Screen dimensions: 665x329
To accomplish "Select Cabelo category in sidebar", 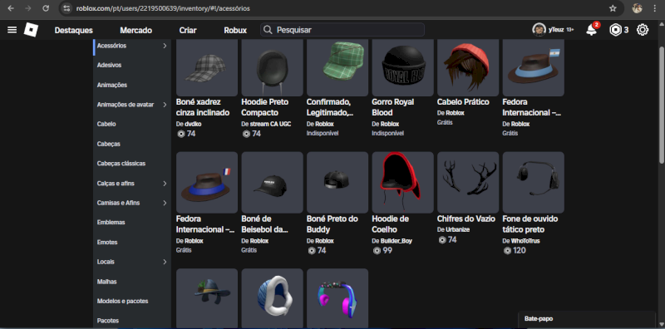I will click(x=106, y=125).
